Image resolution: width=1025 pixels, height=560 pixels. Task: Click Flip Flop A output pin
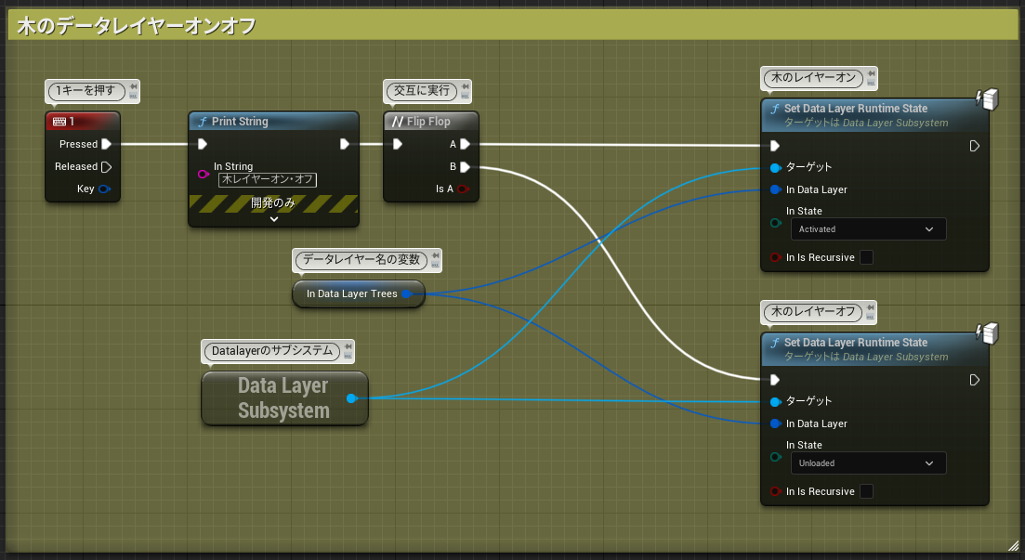pyautogui.click(x=465, y=144)
